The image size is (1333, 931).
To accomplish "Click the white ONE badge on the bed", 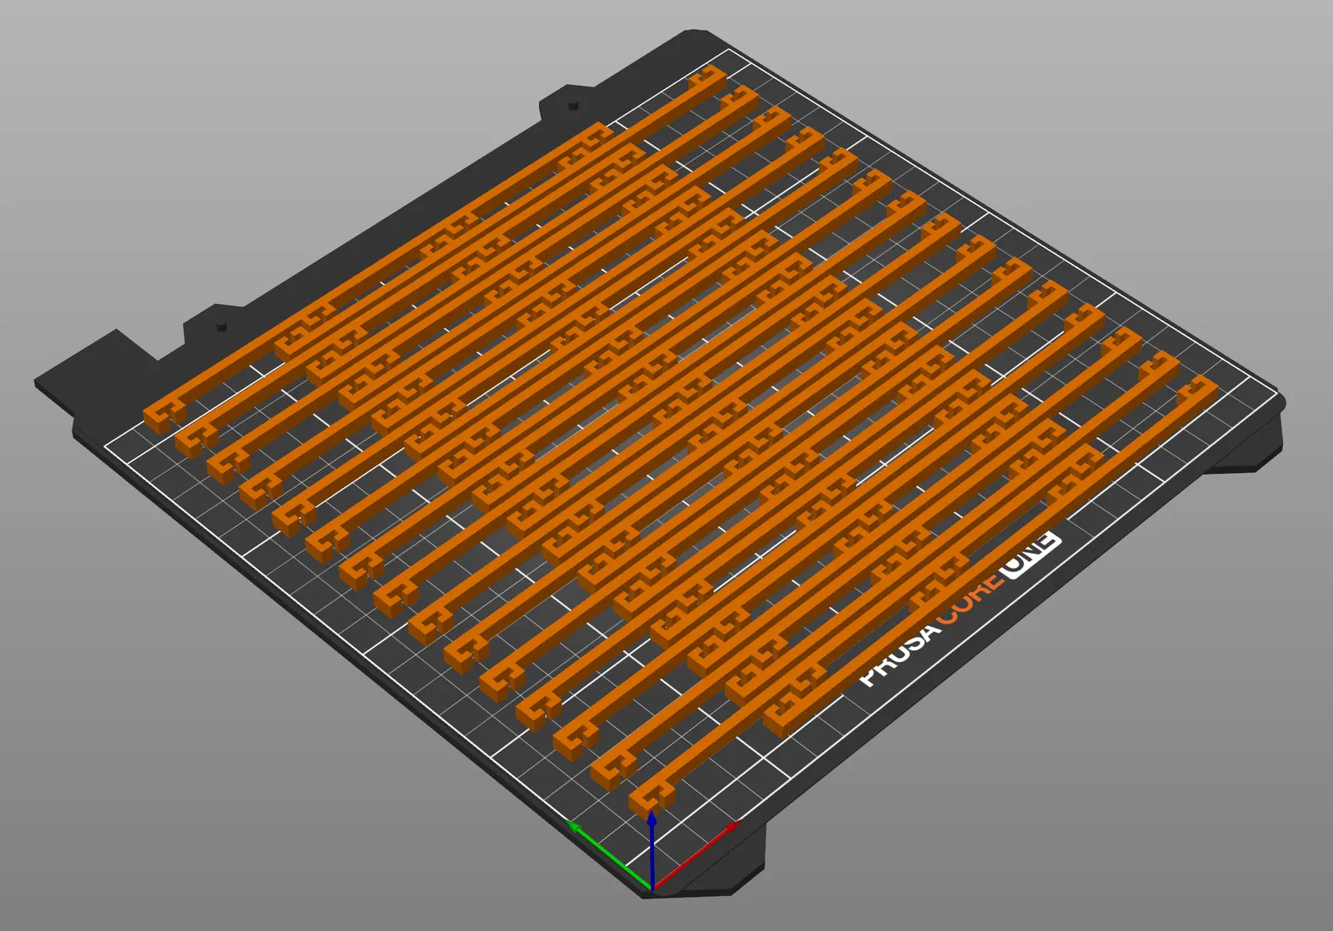I will [x=1031, y=555].
